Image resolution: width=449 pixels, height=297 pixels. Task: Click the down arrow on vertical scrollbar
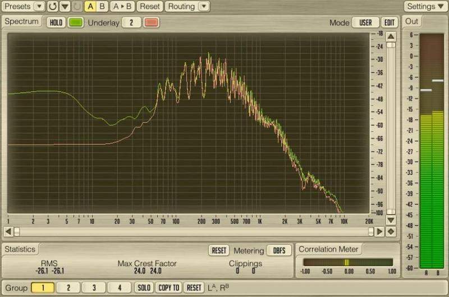391,212
